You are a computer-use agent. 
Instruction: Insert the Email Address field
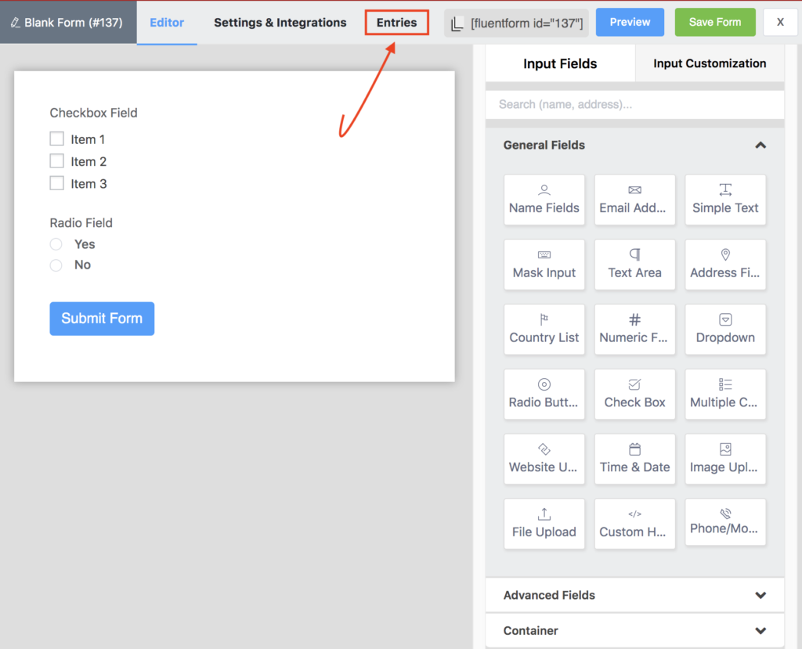tap(634, 200)
